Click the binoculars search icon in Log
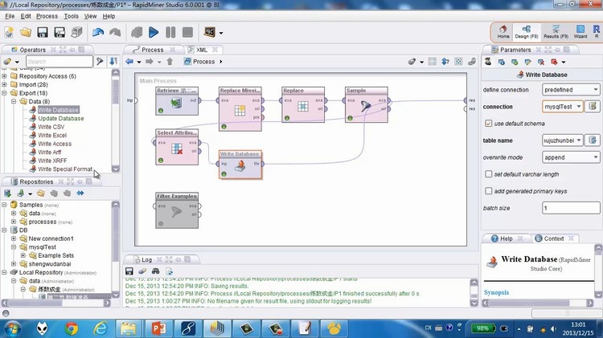 (x=155, y=271)
